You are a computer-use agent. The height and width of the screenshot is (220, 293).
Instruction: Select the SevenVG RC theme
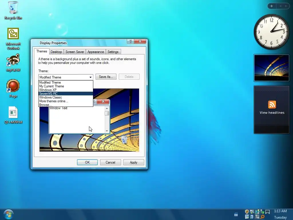[x=66, y=94]
